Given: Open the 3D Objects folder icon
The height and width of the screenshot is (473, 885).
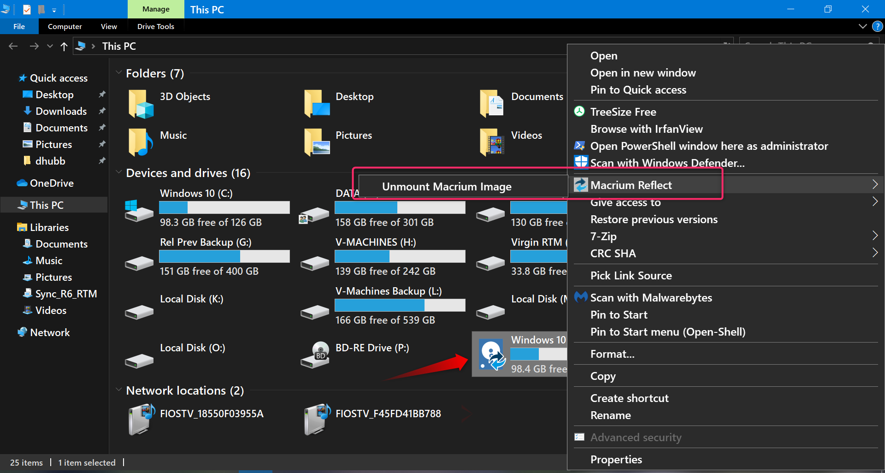Looking at the screenshot, I should 141,103.
